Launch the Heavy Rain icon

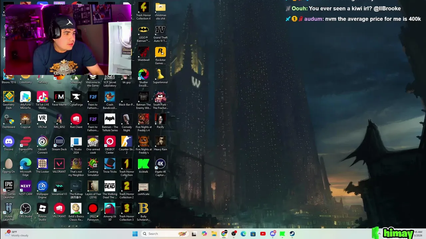pos(160,143)
